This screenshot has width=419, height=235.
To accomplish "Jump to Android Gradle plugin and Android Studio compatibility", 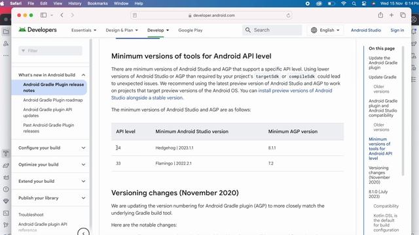I will [383, 108].
